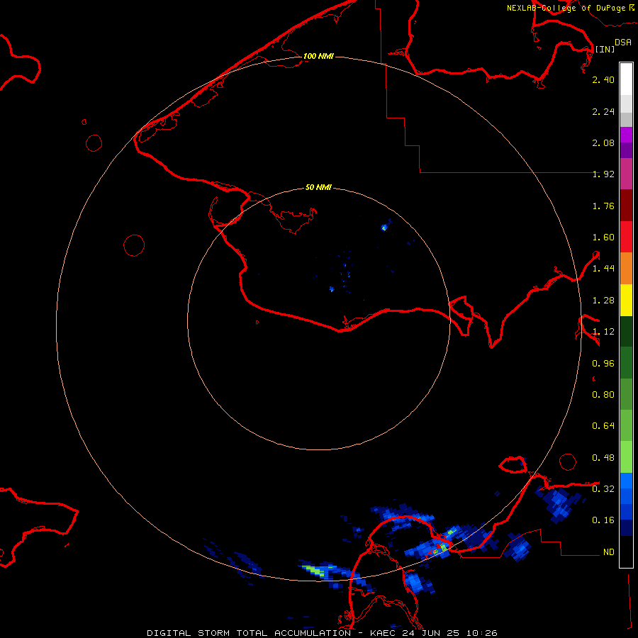The image size is (638, 638).
Task: Pick the bright red swatch beside 1.60
Action: coord(626,237)
